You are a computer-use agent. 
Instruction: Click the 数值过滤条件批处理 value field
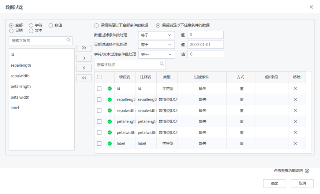pyautogui.click(x=205, y=35)
